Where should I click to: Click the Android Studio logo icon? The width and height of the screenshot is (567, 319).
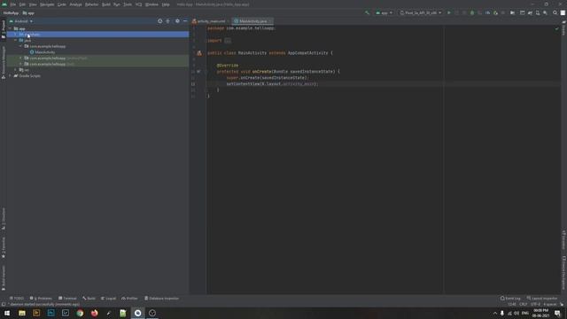(4, 4)
